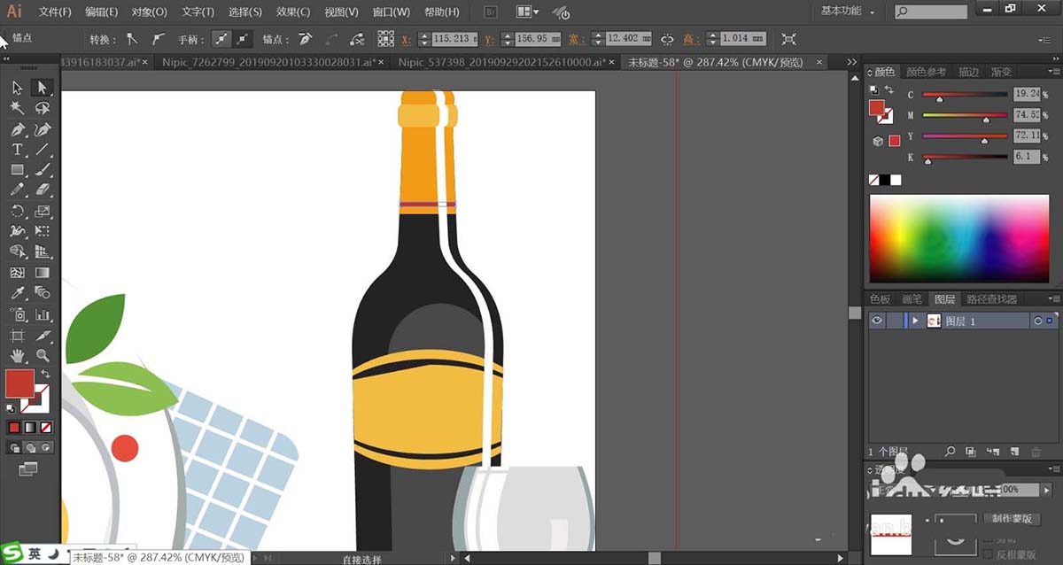Select the Direct Selection tool
The image size is (1063, 565).
tap(42, 87)
